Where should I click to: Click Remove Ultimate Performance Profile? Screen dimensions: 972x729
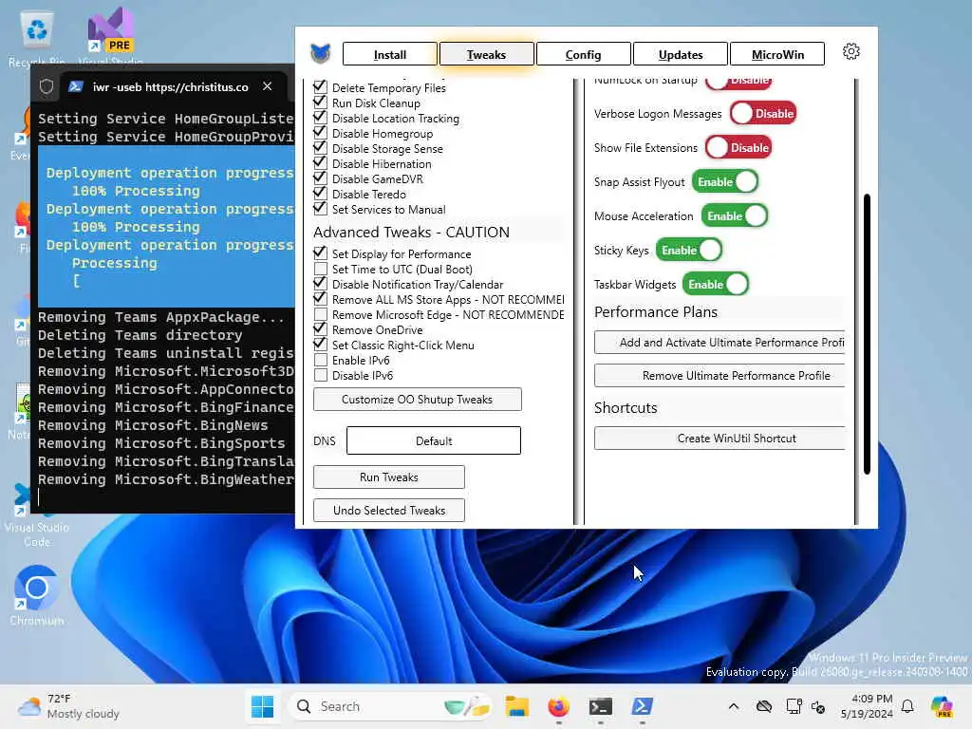(x=720, y=375)
